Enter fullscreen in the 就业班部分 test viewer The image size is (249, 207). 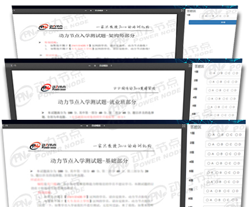tap(190, 66)
